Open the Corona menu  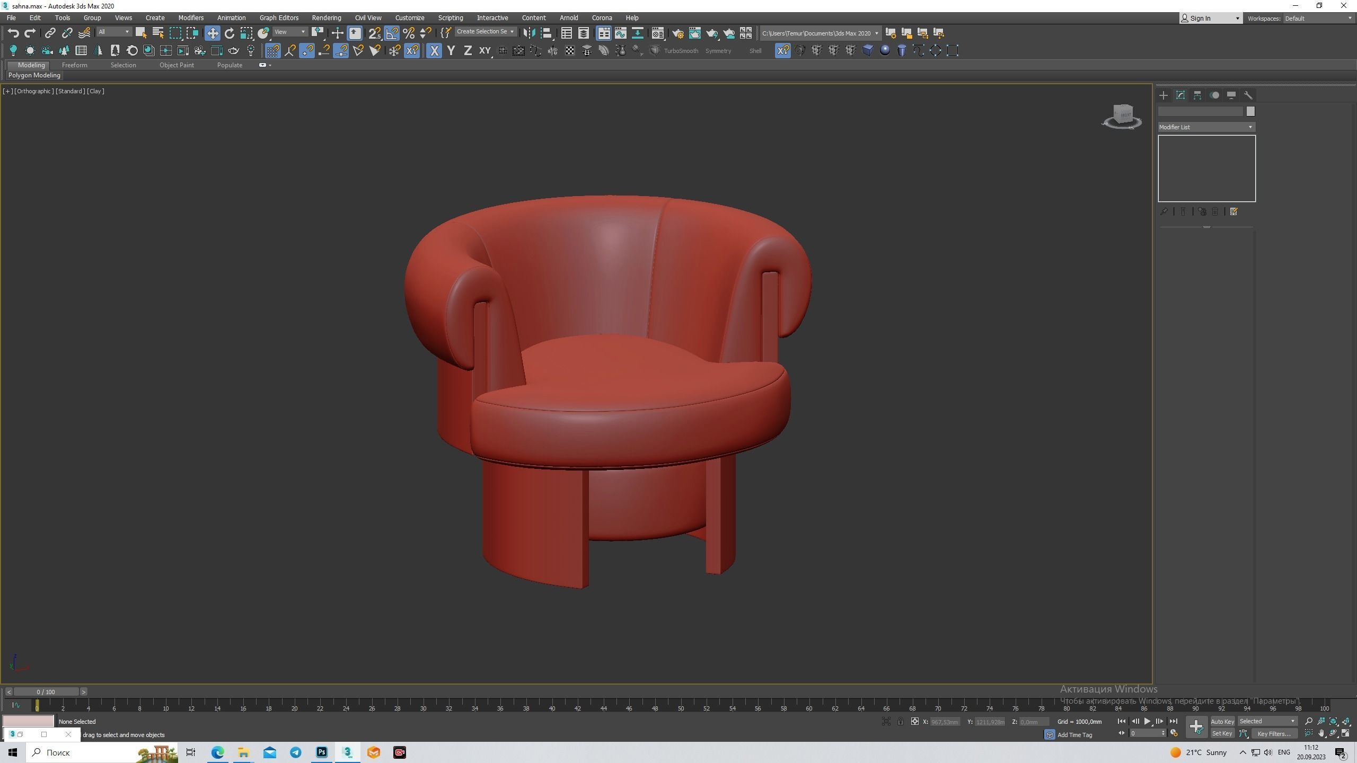coord(602,18)
